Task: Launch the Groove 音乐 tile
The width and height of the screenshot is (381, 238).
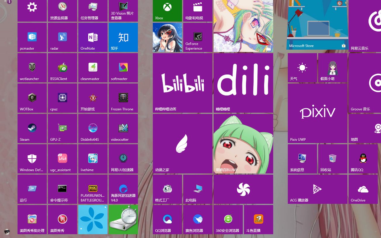Action: (x=365, y=83)
